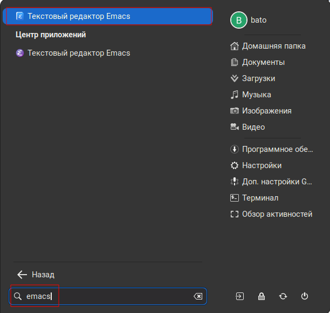Click the magnifier search icon
Image resolution: width=330 pixels, height=313 pixels.
pyautogui.click(x=18, y=296)
